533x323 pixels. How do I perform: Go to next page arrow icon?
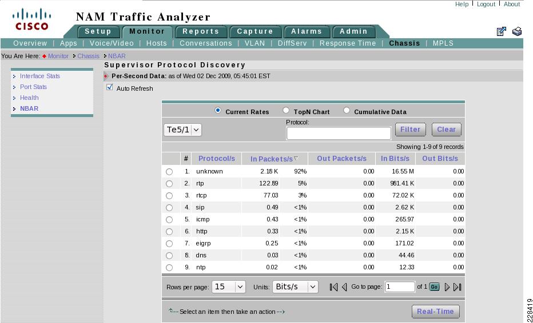pyautogui.click(x=447, y=287)
